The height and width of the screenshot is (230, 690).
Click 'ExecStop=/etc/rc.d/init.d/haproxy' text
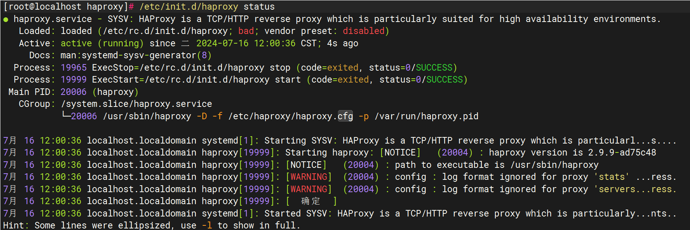tap(178, 68)
